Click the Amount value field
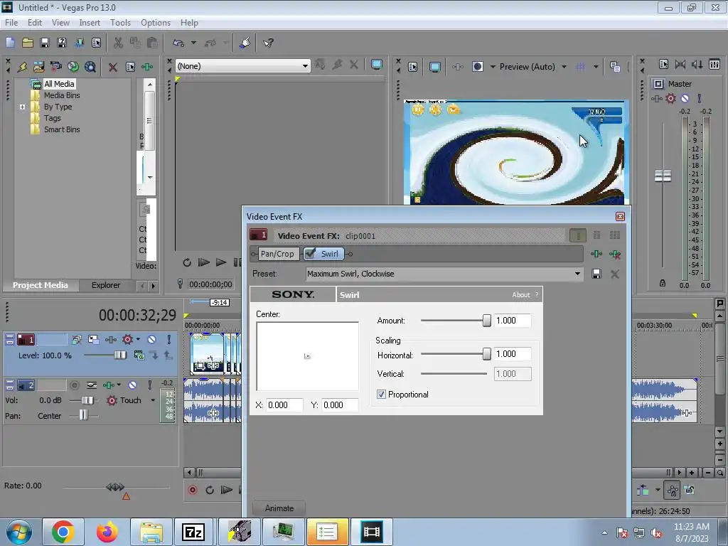Image resolution: width=728 pixels, height=546 pixels. coord(513,321)
